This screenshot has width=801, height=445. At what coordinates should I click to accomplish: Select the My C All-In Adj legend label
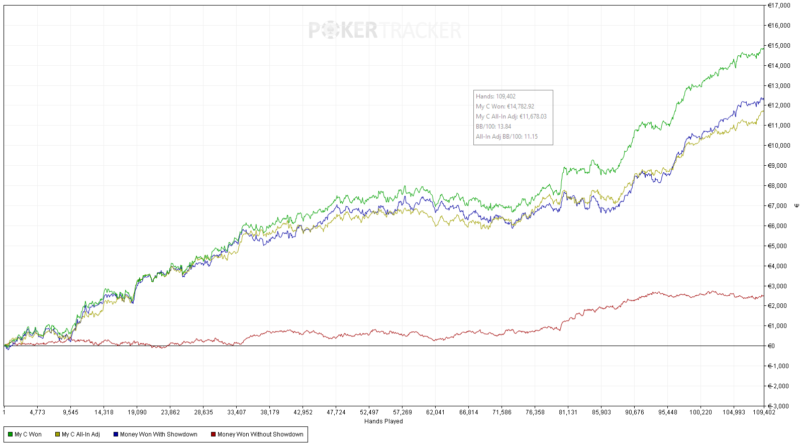[81, 434]
